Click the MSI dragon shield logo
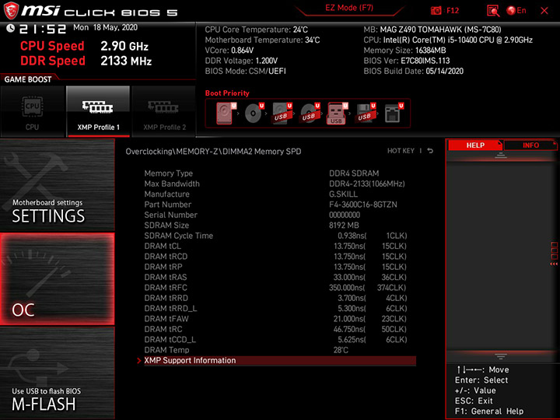Image resolution: width=560 pixels, height=420 pixels. pos(11,11)
